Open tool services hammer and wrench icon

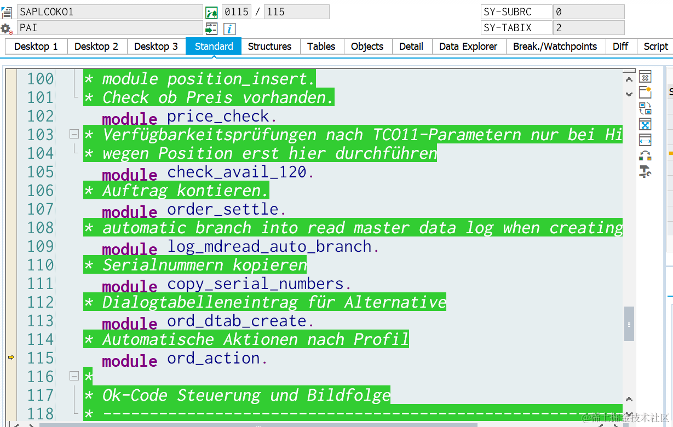[x=645, y=172]
